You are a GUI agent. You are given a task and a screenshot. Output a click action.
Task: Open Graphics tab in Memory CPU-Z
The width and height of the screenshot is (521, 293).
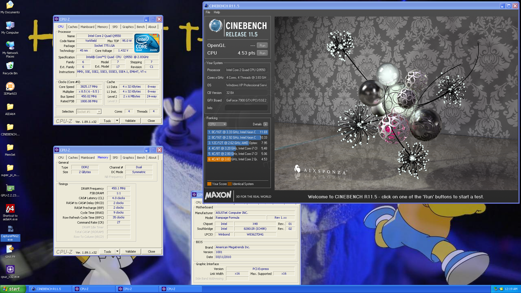pos(128,158)
